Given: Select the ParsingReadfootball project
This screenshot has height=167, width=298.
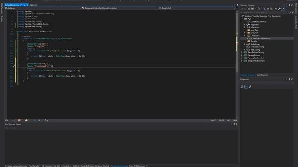Looking at the screenshot, I should (256, 58).
